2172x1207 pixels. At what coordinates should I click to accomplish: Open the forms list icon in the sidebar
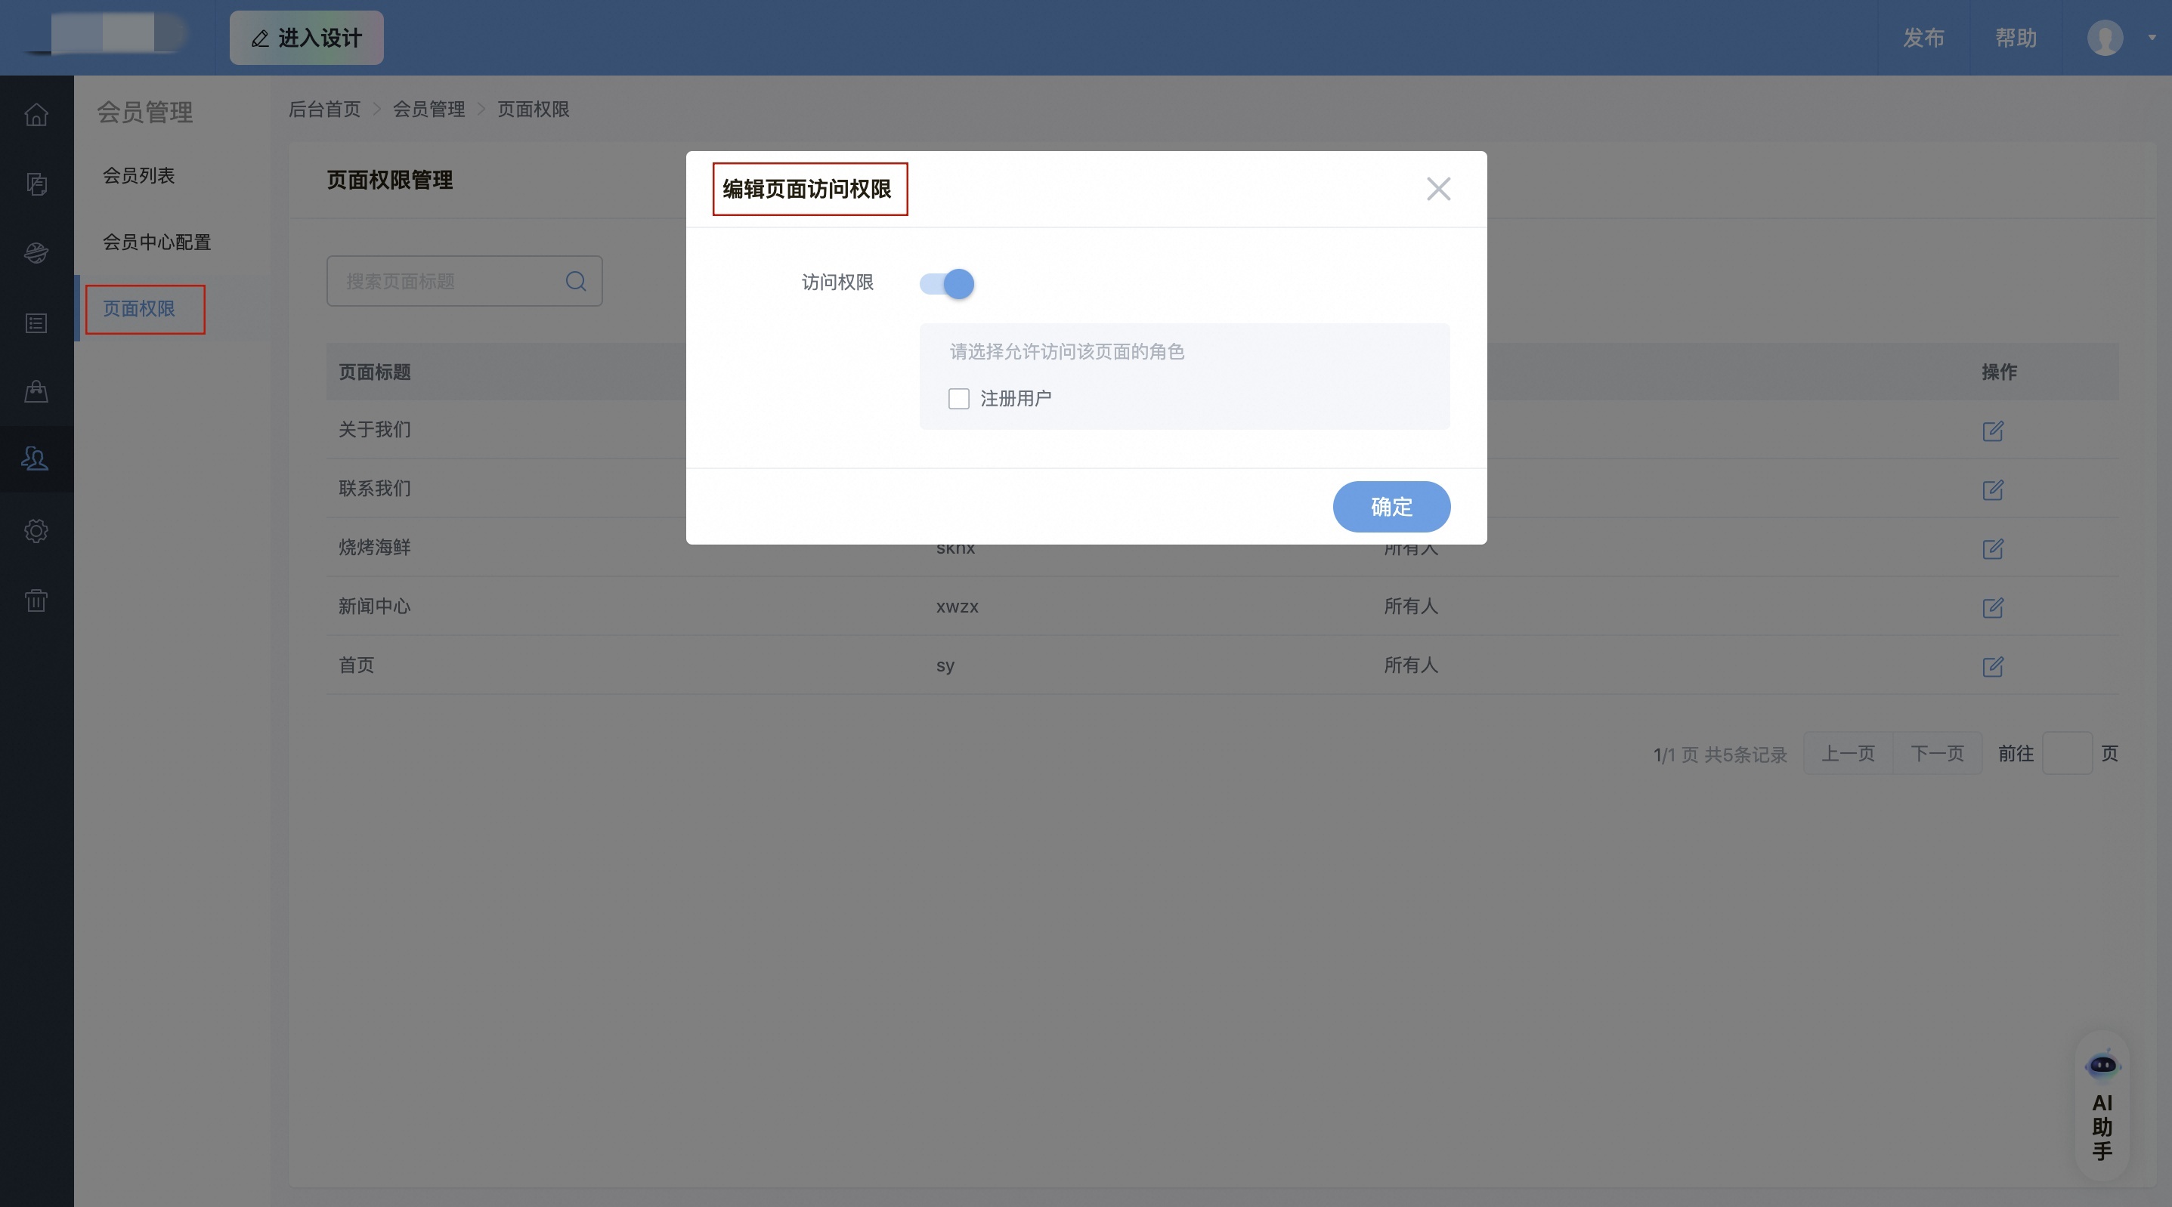click(x=36, y=323)
